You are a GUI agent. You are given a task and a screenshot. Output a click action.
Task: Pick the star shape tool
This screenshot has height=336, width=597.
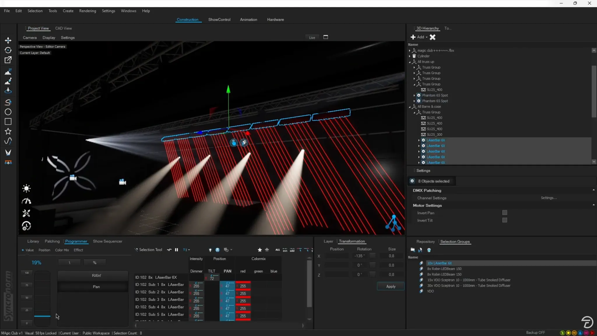pyautogui.click(x=8, y=131)
